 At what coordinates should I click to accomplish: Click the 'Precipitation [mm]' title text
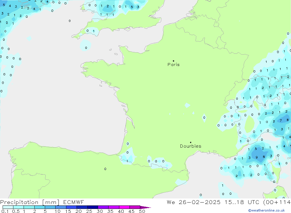30,202
